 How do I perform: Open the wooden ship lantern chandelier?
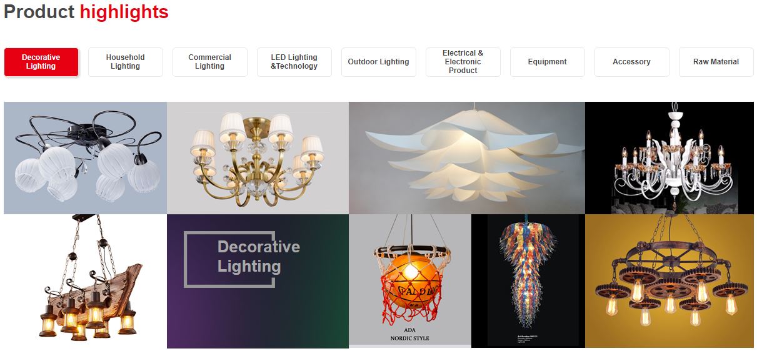(85, 281)
